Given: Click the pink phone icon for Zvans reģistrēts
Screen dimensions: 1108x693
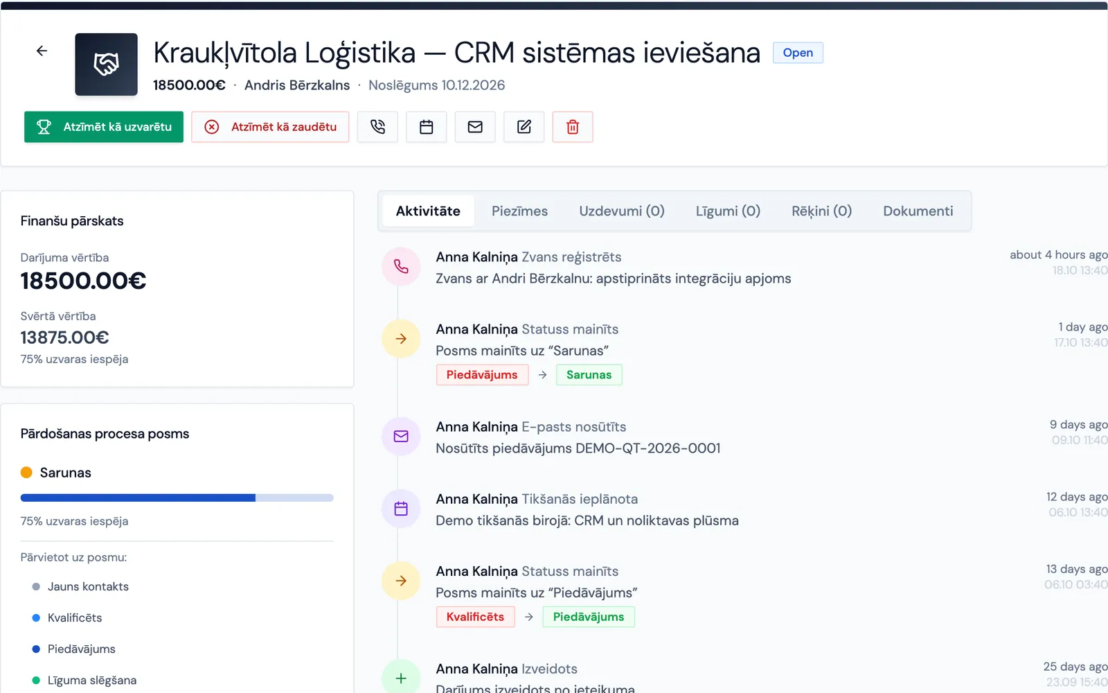Looking at the screenshot, I should (401, 266).
